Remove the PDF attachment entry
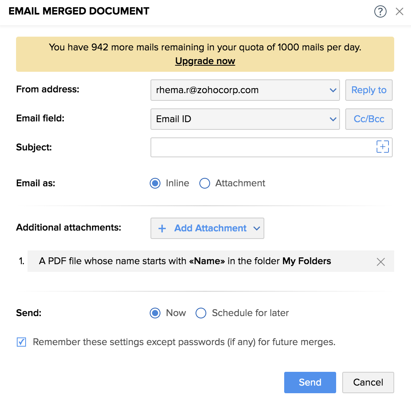The image size is (411, 410). coord(381,261)
